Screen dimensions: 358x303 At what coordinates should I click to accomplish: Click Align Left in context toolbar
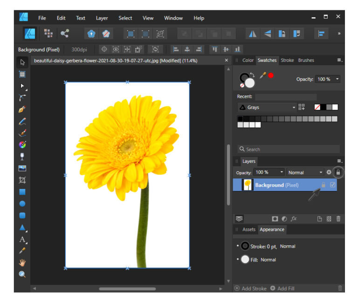(x=176, y=49)
